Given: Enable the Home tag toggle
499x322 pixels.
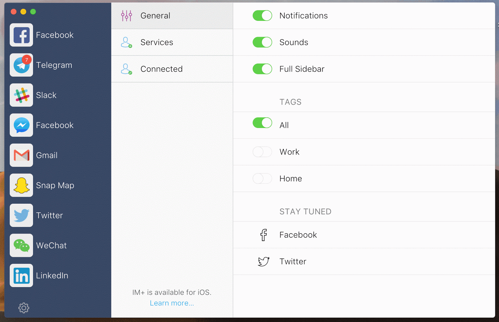Looking at the screenshot, I should pyautogui.click(x=262, y=178).
